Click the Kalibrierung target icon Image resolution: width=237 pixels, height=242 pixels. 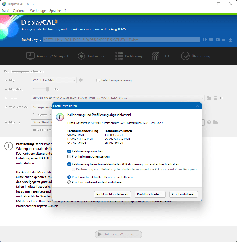(x=81, y=56)
